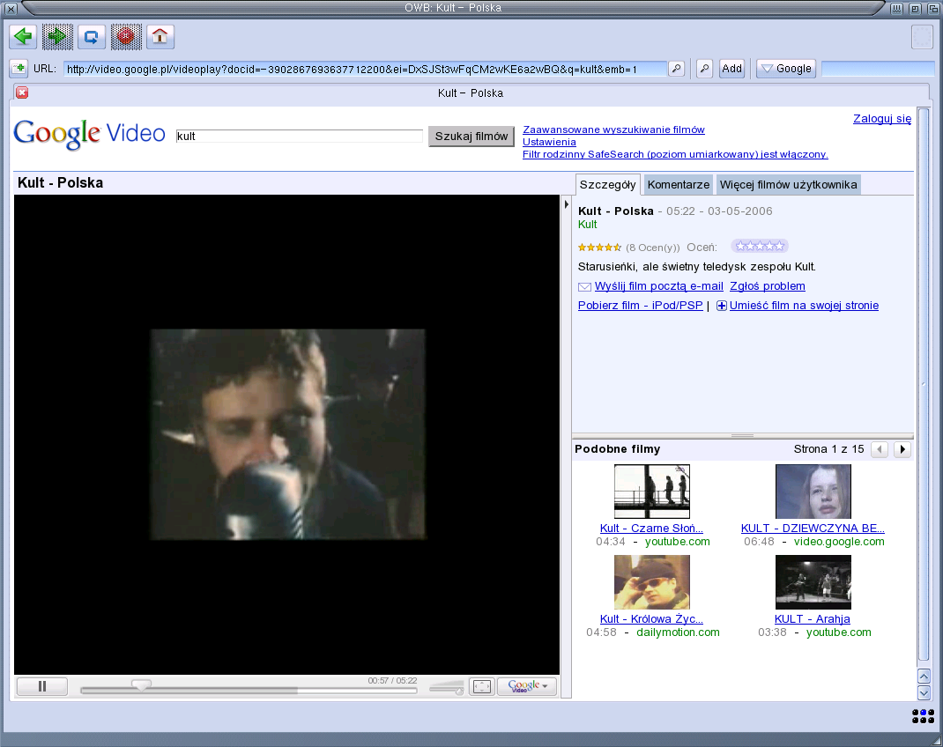
Task: Click Umieść film na swojej stronie link
Action: (804, 306)
